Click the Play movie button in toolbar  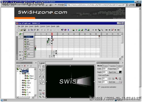click(96, 30)
